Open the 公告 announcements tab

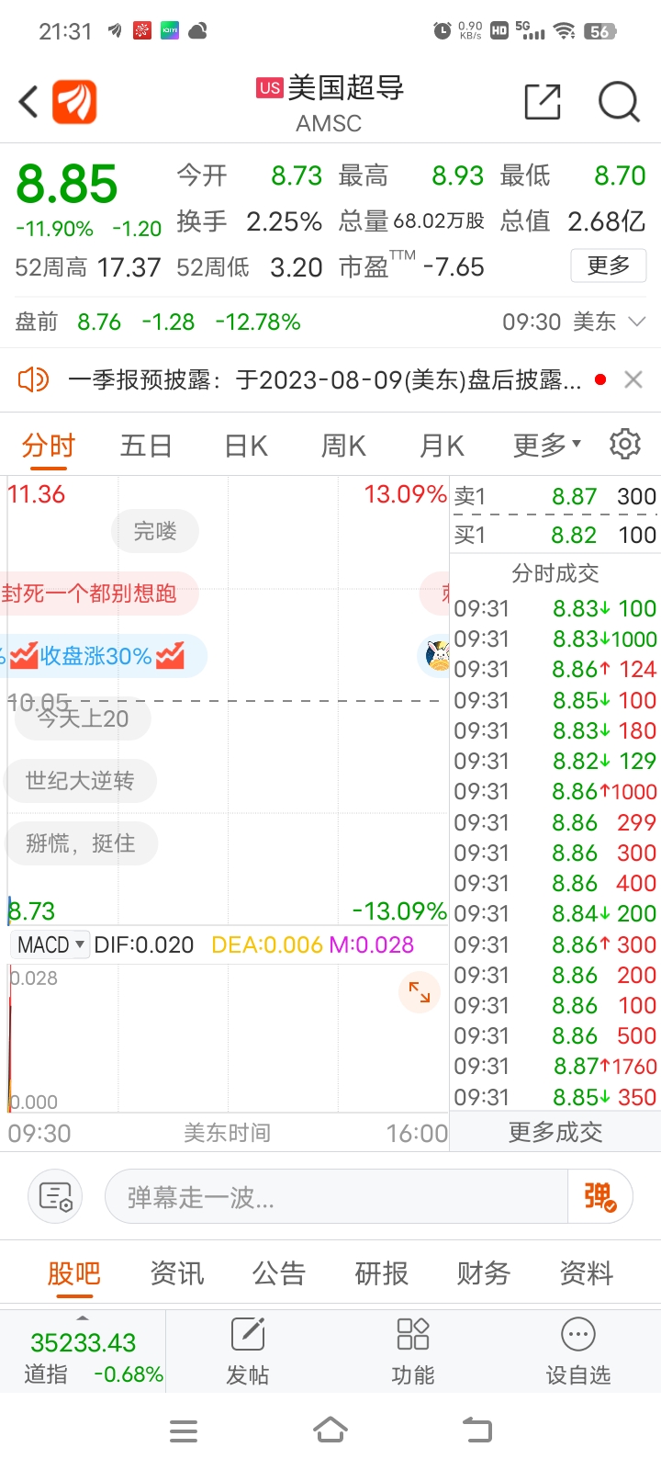[x=279, y=1273]
